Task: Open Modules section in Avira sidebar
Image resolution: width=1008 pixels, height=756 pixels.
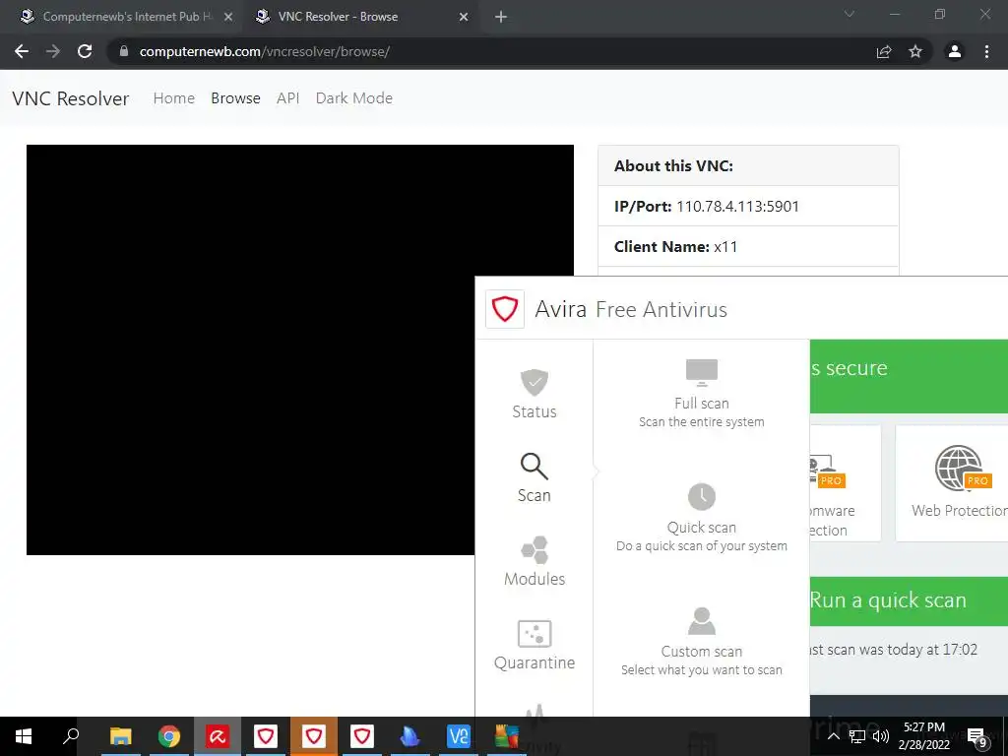Action: pyautogui.click(x=535, y=561)
